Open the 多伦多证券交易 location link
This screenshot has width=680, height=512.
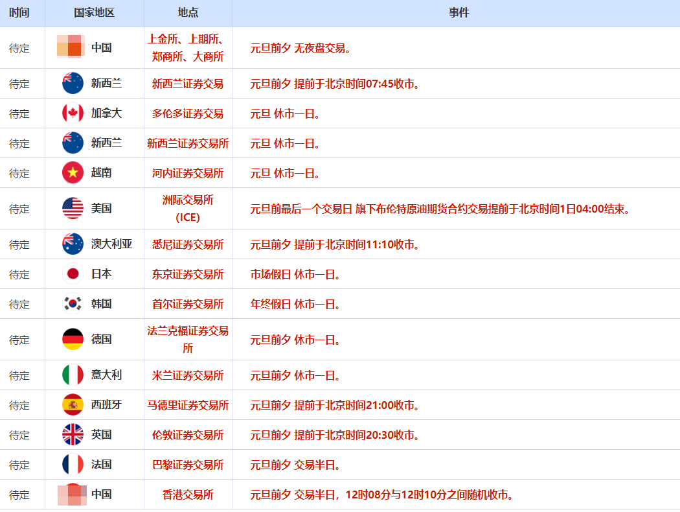[x=188, y=113]
